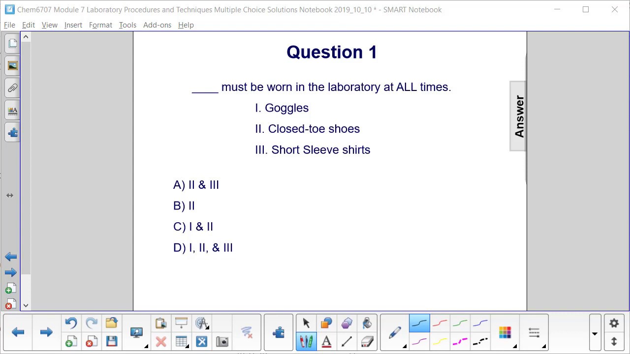Go to previous page with toolbar back arrow
Viewport: 630px width, 354px height.
click(18, 332)
